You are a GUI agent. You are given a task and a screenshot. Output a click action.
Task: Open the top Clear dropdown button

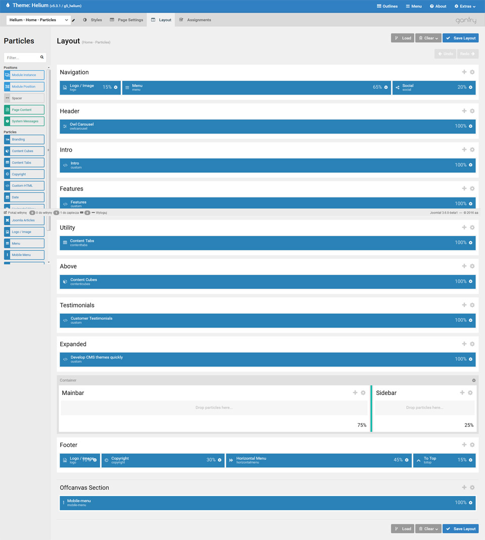click(428, 38)
